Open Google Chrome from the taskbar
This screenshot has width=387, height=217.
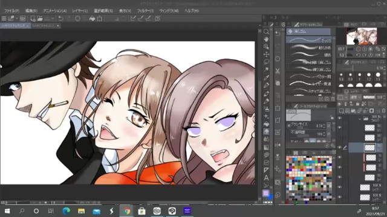pos(127,211)
